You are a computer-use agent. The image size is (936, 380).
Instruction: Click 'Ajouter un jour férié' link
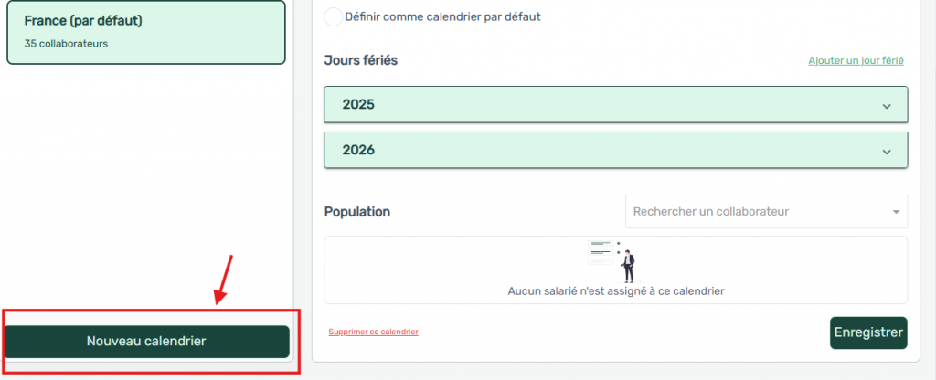click(x=856, y=61)
